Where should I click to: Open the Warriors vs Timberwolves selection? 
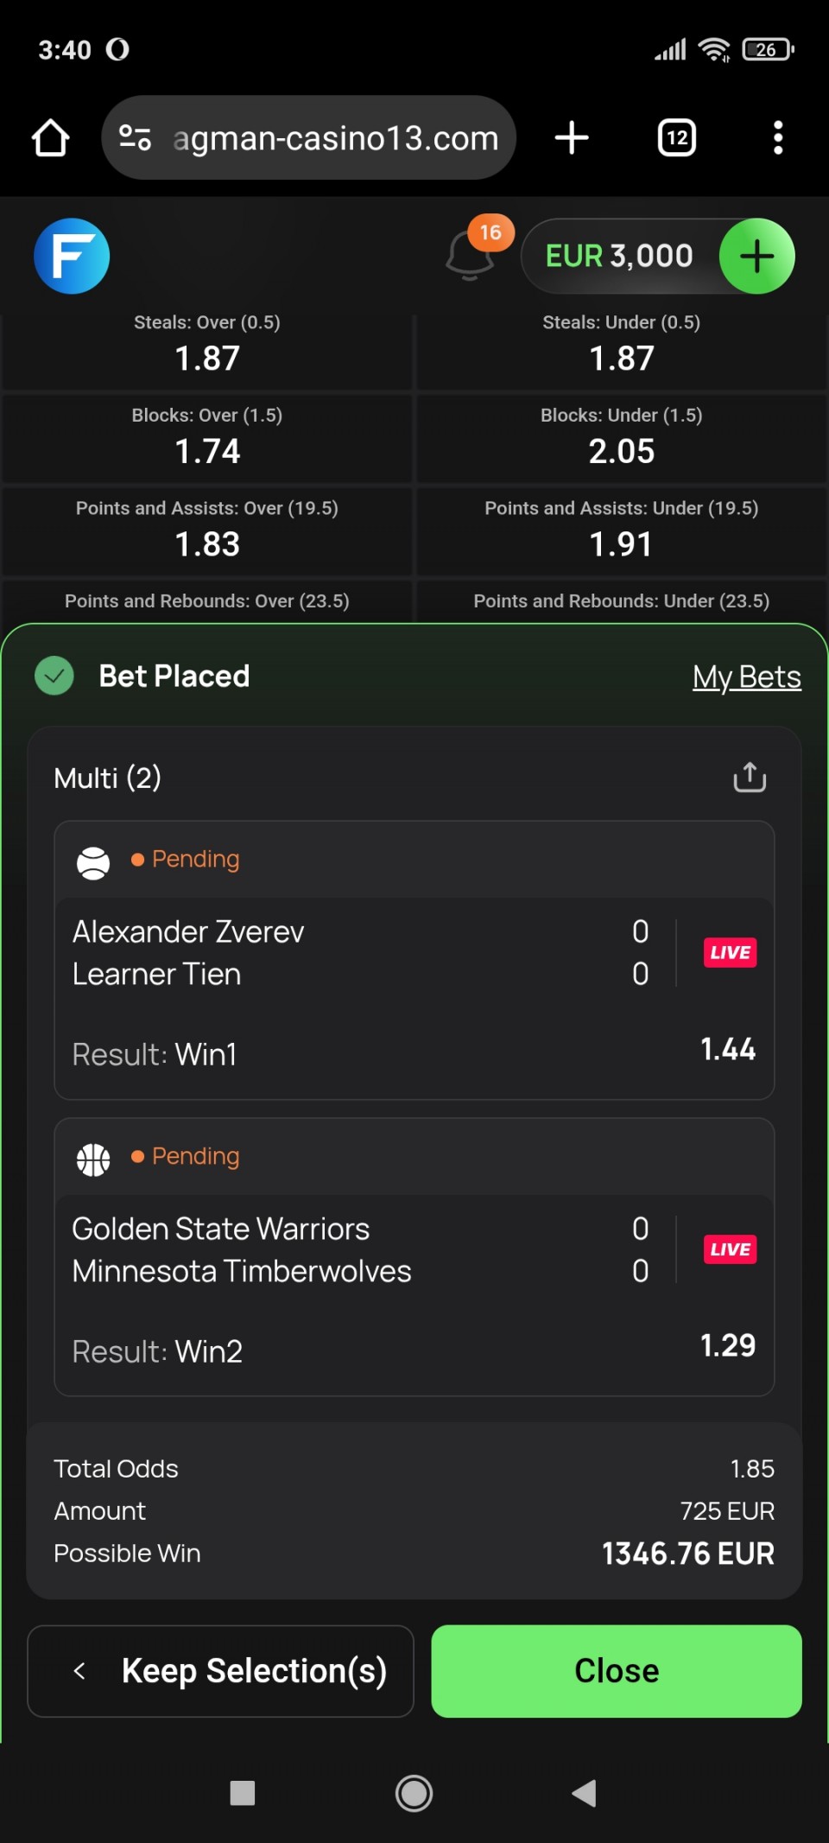[x=345, y=1250]
